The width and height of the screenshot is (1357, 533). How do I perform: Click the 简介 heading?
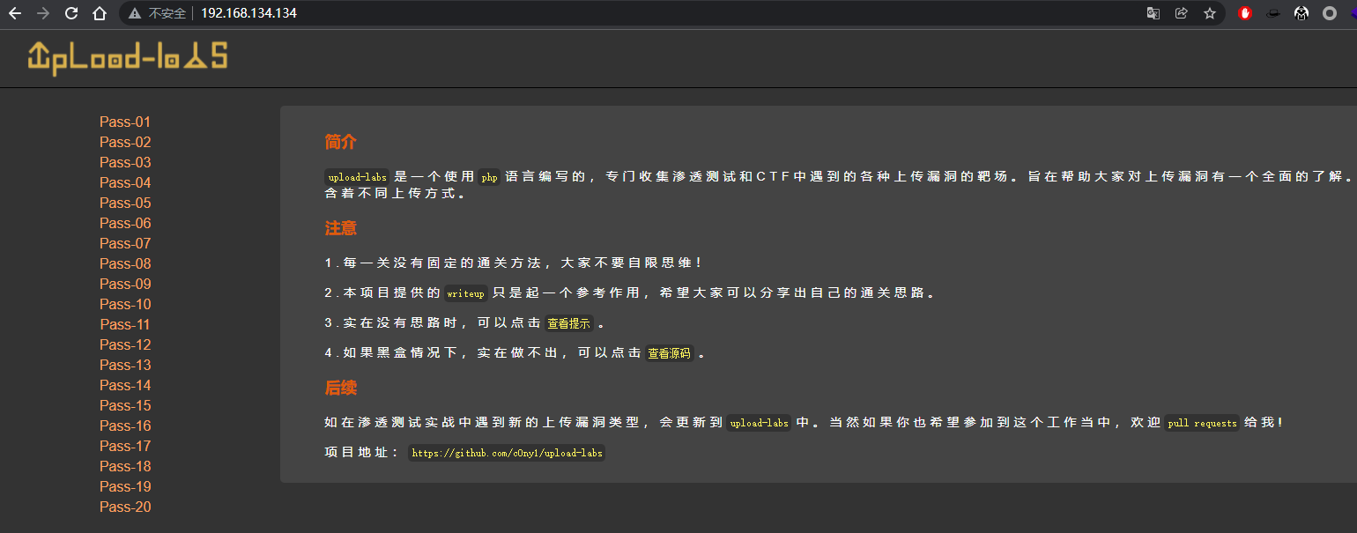click(x=340, y=142)
